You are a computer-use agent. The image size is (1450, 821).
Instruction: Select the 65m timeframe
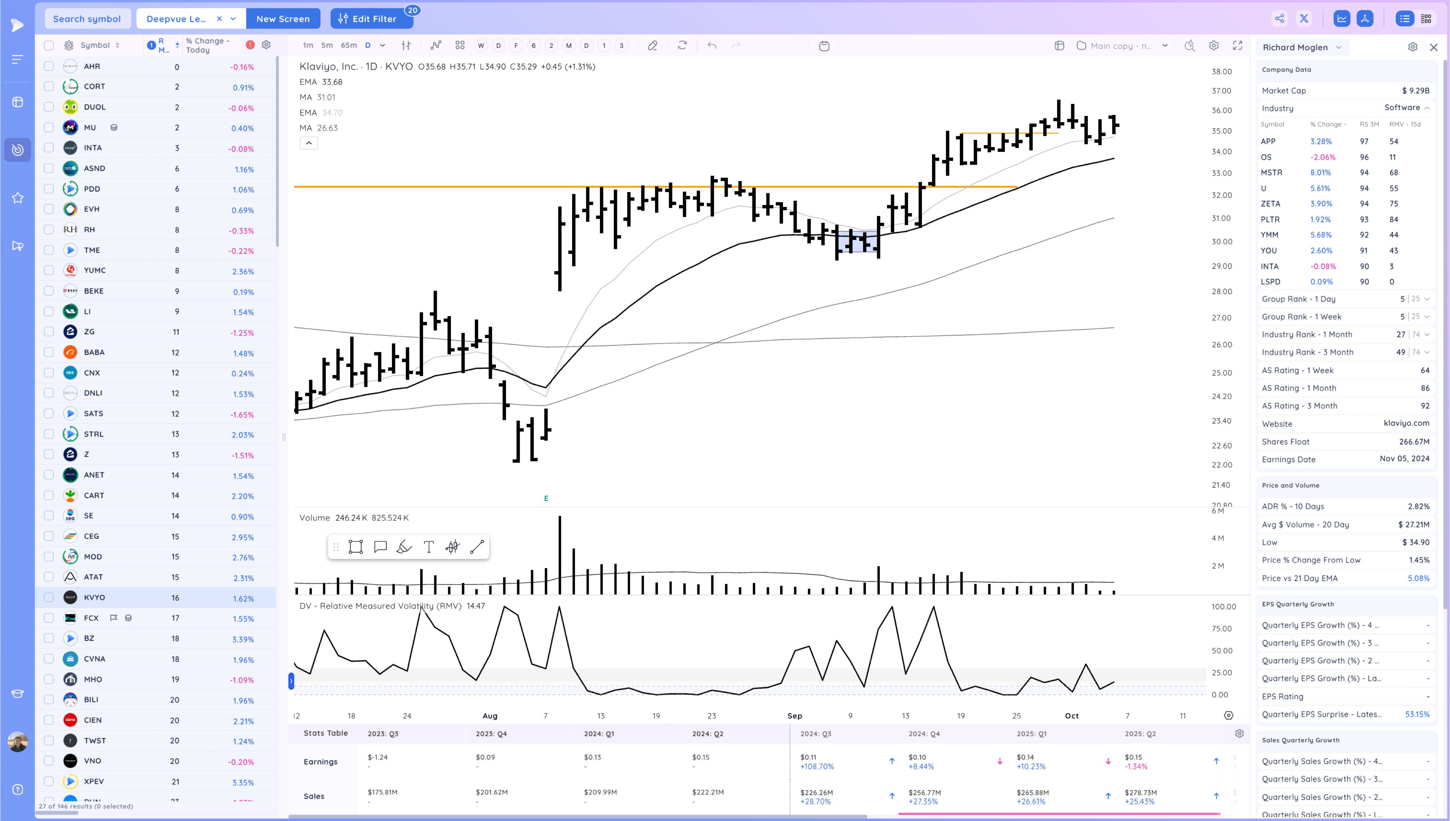pos(348,46)
